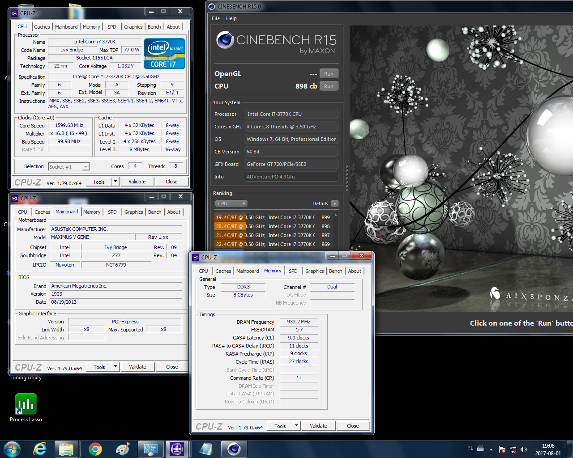Image resolution: width=573 pixels, height=458 pixels.
Task: Click the Core Voltage 1.032 V value
Action: 125,66
